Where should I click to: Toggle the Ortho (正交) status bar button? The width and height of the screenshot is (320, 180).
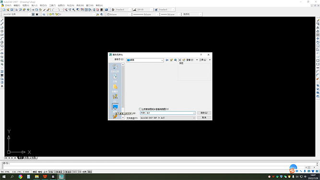pos(45,172)
